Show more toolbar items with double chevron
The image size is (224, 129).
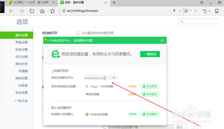tap(195, 11)
